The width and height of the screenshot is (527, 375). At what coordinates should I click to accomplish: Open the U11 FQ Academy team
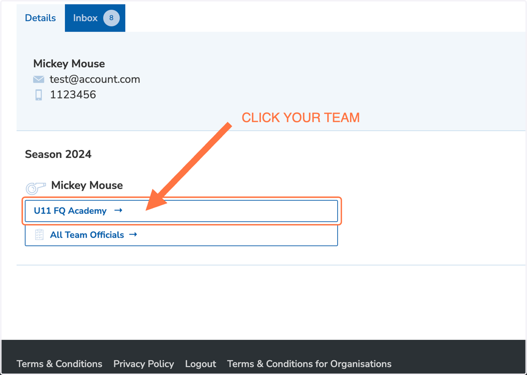click(x=181, y=211)
